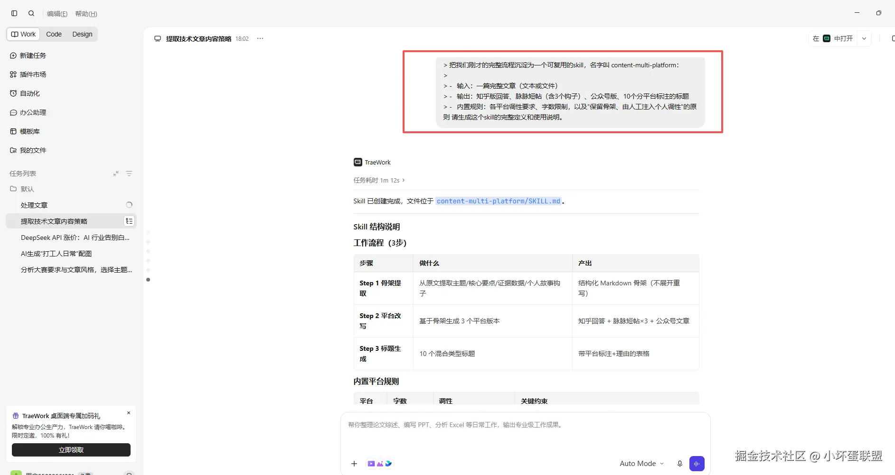This screenshot has height=475, width=895.
Task: Open the content-multi-platform/SKILL.md file link
Action: (x=499, y=201)
